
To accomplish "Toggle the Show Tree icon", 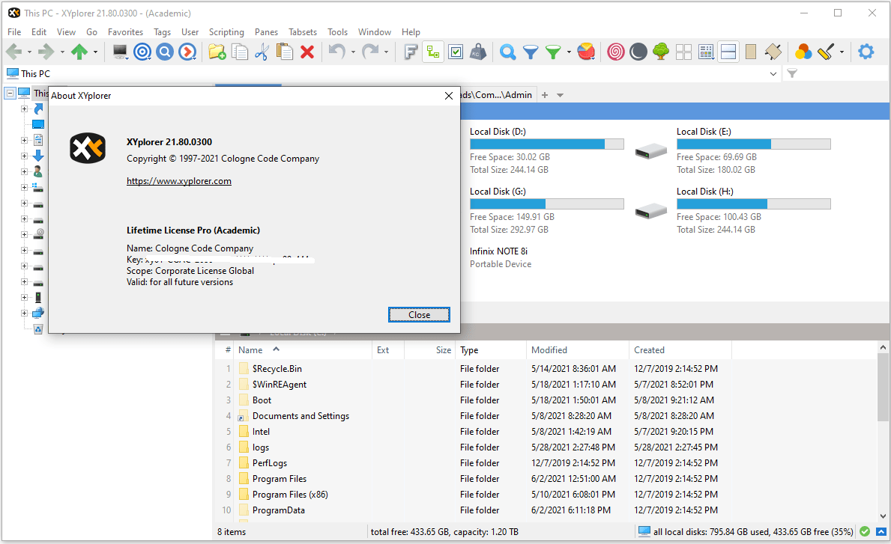I will [x=433, y=52].
